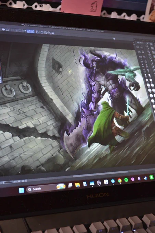Open the blue picture app in taskbar
Image resolution: width=155 pixels, height=233 pixels.
click(x=92, y=183)
